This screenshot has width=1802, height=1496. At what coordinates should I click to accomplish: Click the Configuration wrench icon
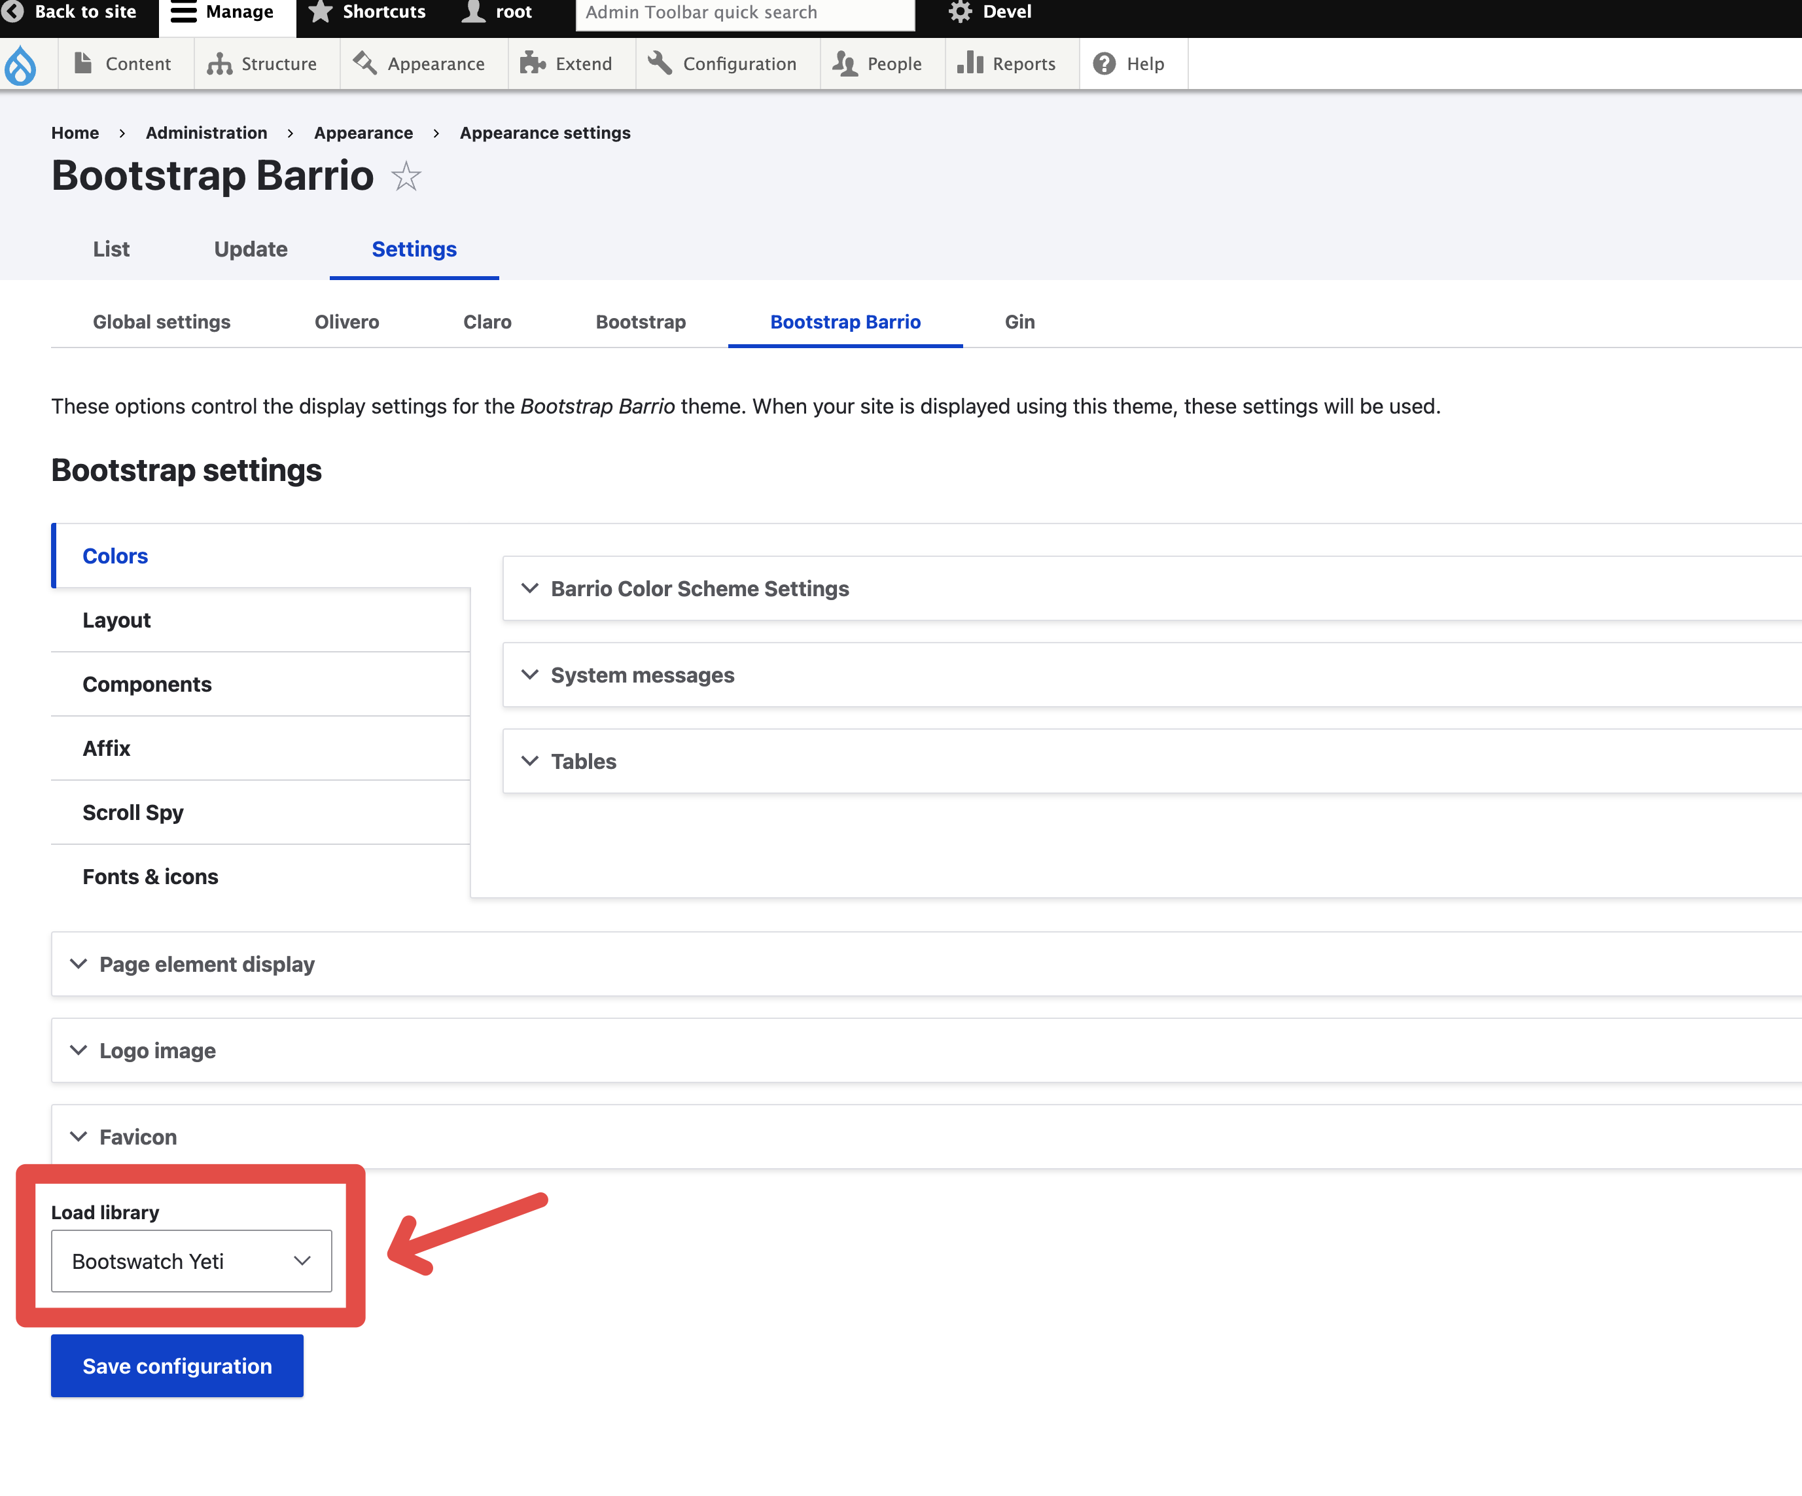(x=659, y=63)
